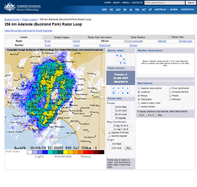This screenshot has height=187, width=197.
Task: Uncheck the Locations map feature
Action: (139, 92)
